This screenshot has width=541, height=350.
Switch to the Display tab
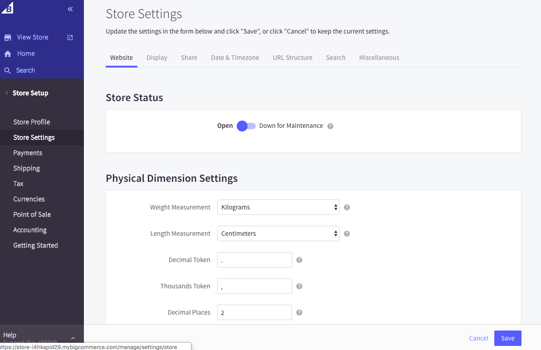click(157, 58)
